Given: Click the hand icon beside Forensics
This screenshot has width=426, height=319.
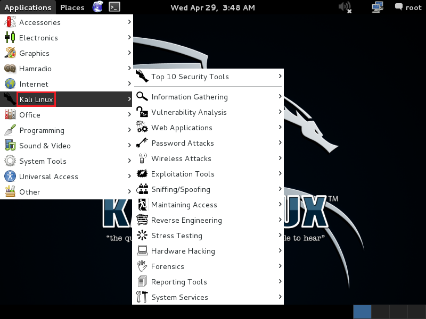Looking at the screenshot, I should click(142, 266).
